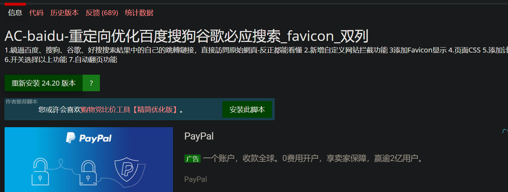View the 反馈 (689) tab
Viewport: 508px width, 192px height.
click(102, 13)
